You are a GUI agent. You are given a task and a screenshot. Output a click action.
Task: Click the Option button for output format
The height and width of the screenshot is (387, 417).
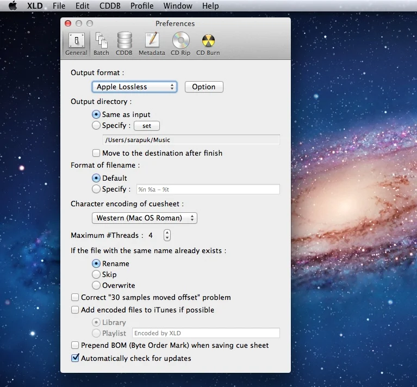(x=204, y=87)
